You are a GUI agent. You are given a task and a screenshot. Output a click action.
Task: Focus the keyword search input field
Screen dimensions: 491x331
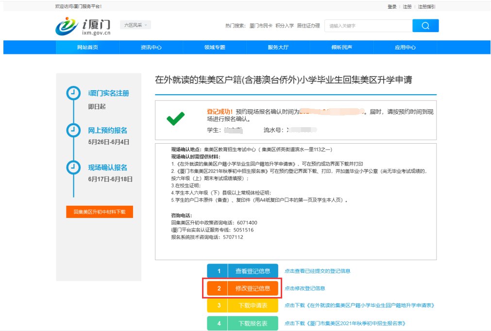(x=368, y=26)
